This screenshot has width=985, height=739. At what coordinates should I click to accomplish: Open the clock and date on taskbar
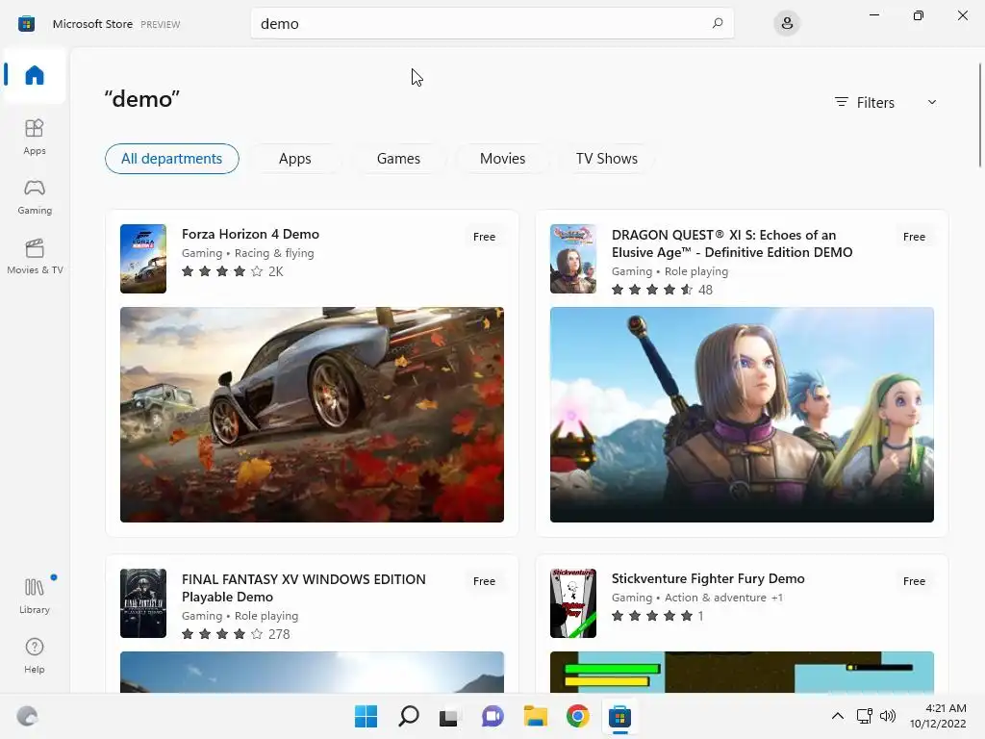click(x=938, y=716)
